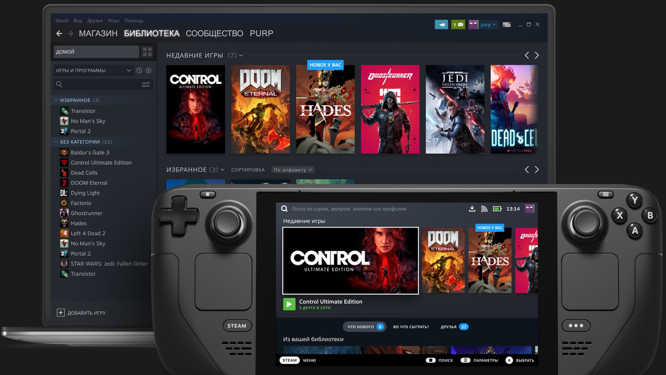Select ВО ЧТО СЫГРАТЬ? tab on Steam Deck

(x=411, y=327)
